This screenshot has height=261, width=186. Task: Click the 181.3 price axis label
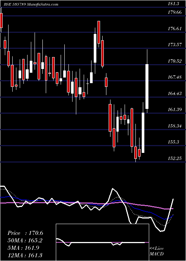pos(173,4)
